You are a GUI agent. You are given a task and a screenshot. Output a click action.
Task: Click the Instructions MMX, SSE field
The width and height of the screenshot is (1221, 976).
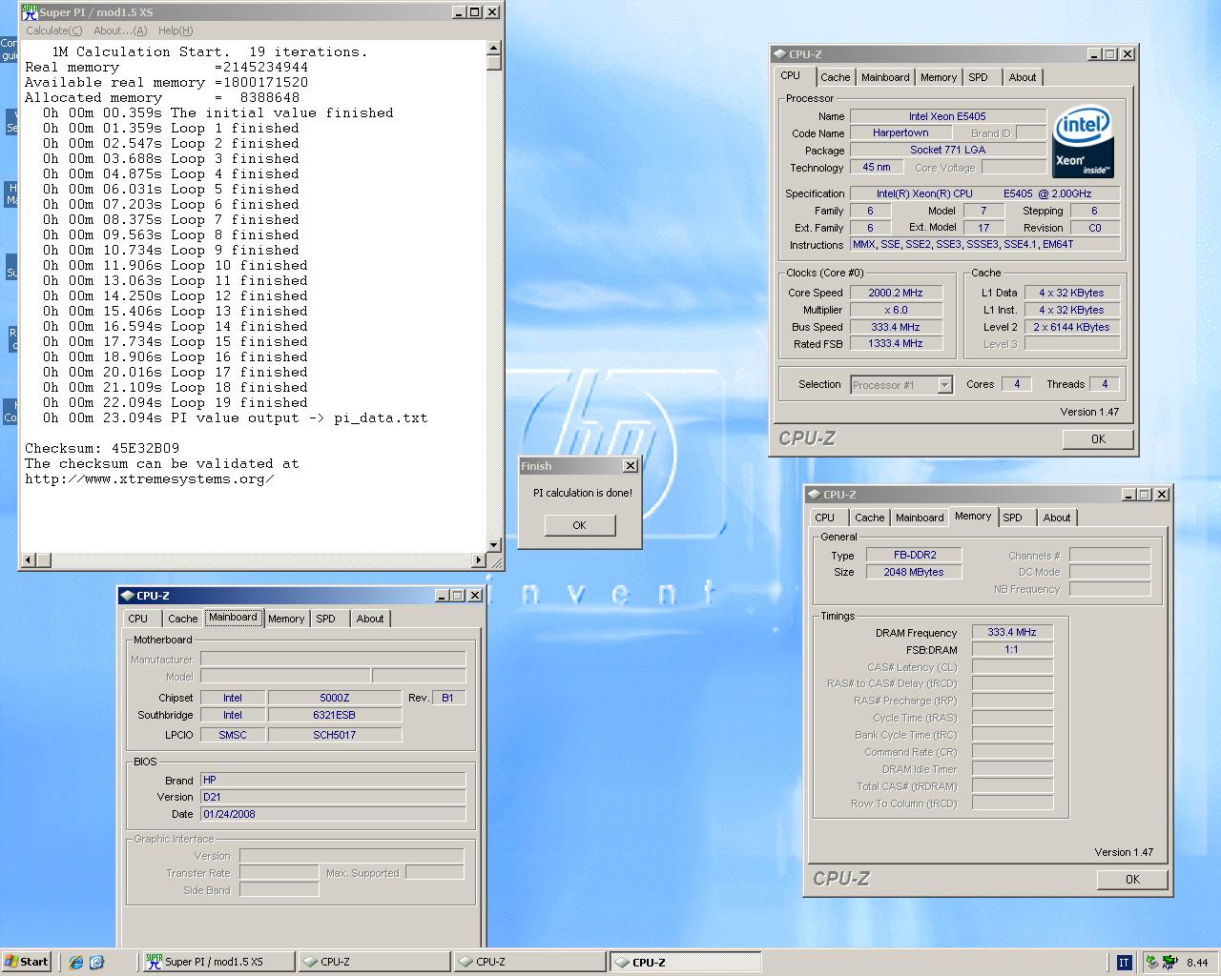[984, 244]
